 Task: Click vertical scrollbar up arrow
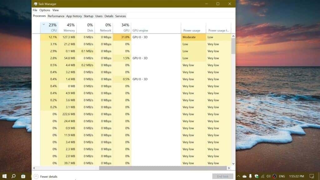coord(233,36)
